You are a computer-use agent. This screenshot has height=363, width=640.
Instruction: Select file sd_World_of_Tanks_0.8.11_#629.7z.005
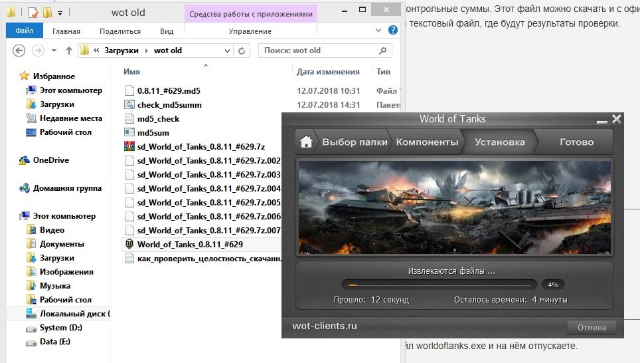tap(209, 202)
